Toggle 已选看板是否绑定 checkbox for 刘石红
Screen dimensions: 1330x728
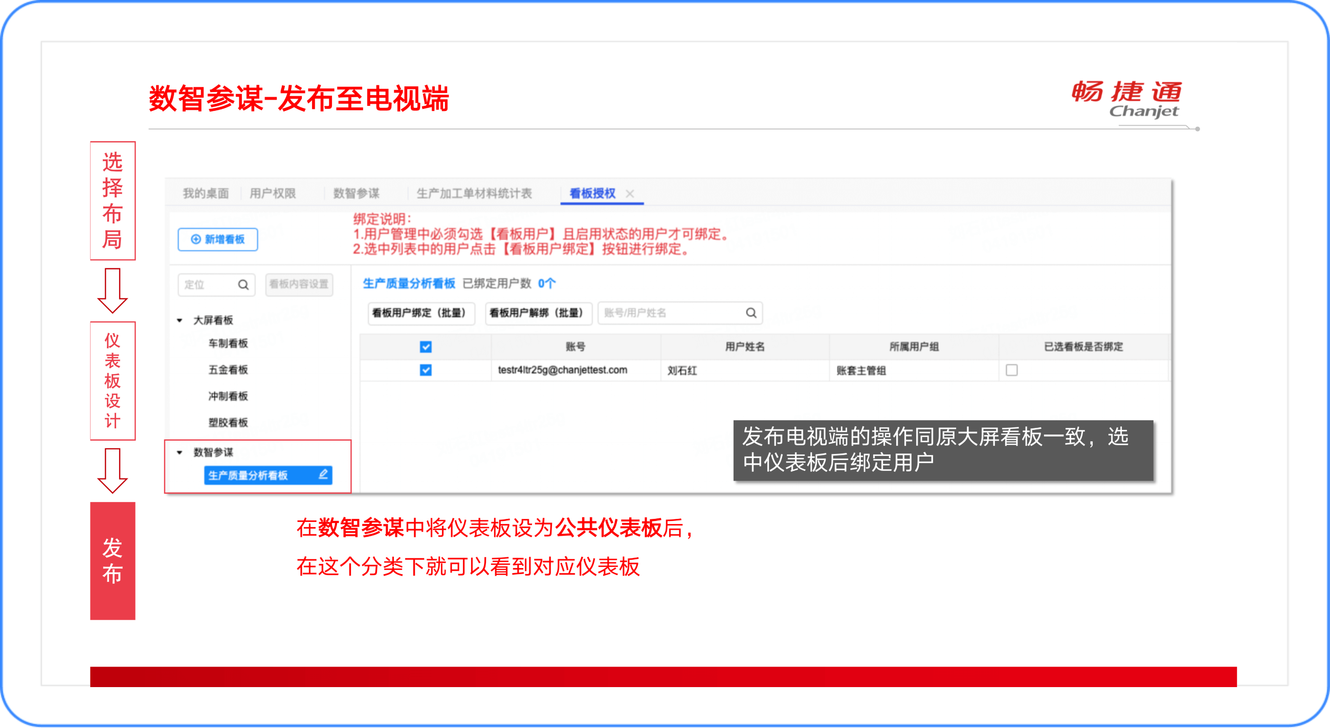click(x=1011, y=370)
